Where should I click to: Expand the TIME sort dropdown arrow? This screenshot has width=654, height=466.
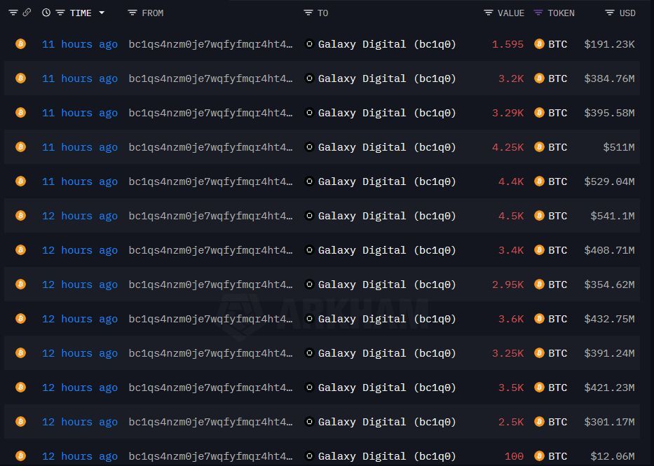(x=102, y=13)
